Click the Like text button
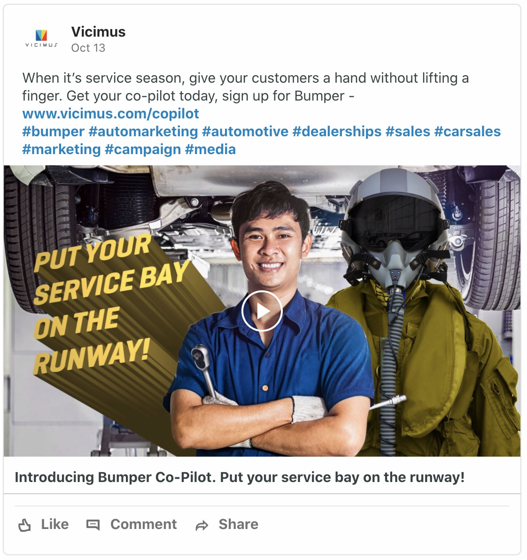 coord(54,524)
